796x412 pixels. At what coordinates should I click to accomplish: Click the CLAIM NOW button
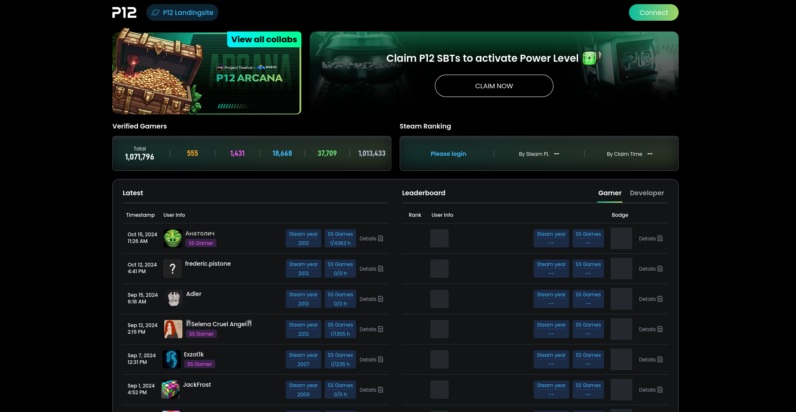tap(494, 86)
